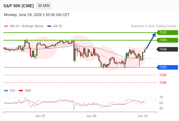This screenshot has height=121, width=179.
Task: Select the blue 7365 pivot price tag
Action: (167, 67)
